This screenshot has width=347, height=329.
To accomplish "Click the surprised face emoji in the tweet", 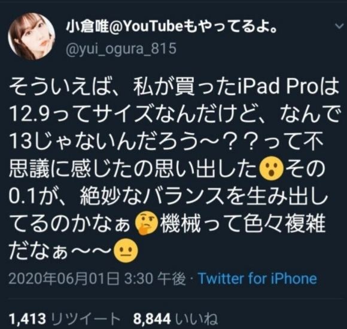I will (272, 169).
